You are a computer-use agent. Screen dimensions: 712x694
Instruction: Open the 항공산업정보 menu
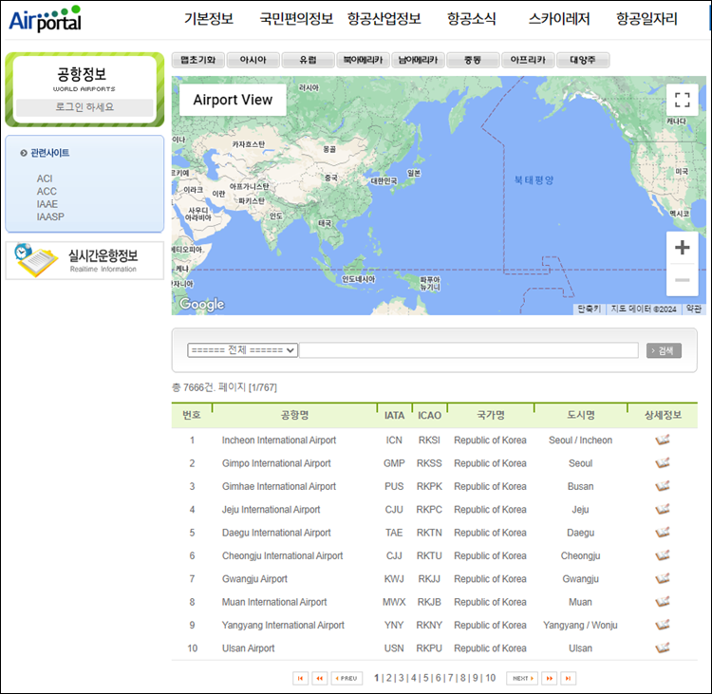click(384, 19)
